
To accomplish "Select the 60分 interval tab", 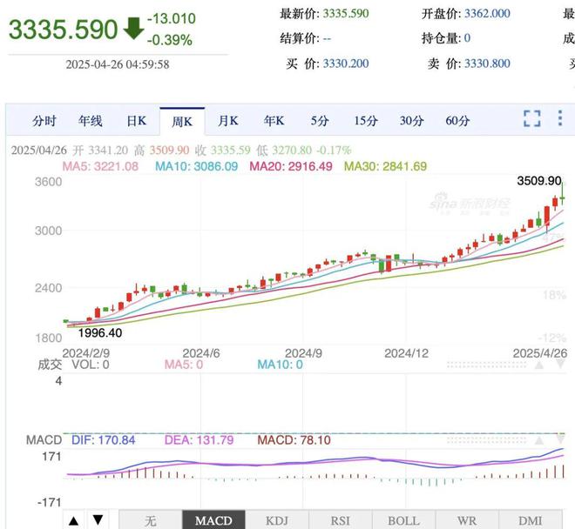I will (457, 121).
